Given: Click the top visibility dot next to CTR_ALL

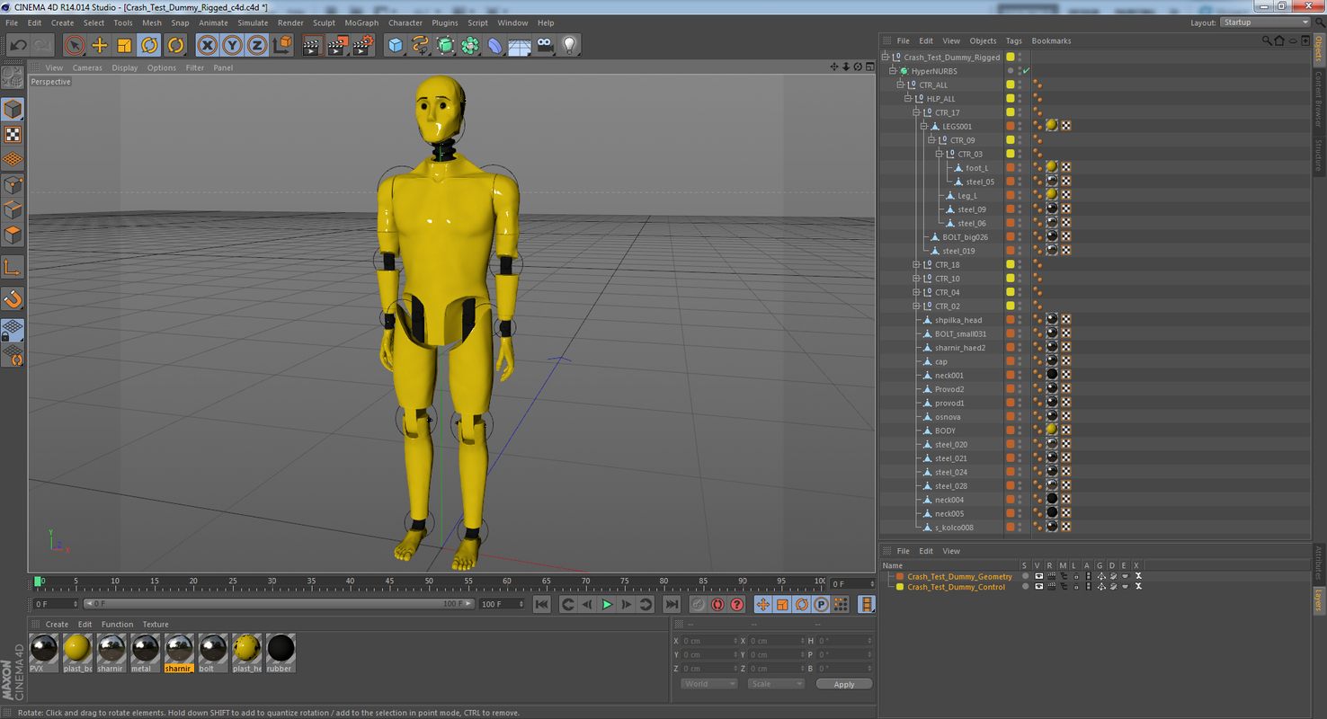Looking at the screenshot, I should pyautogui.click(x=1020, y=82).
